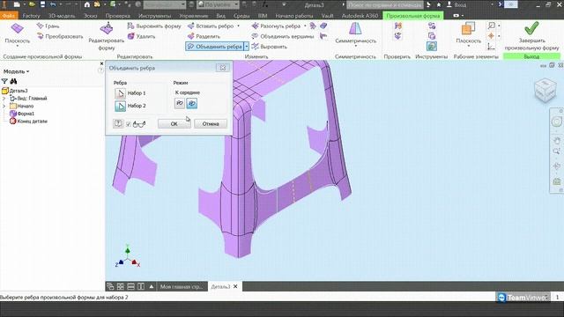Open the Инструменты ribbon tab
This screenshot has width=564, height=317.
(155, 16)
